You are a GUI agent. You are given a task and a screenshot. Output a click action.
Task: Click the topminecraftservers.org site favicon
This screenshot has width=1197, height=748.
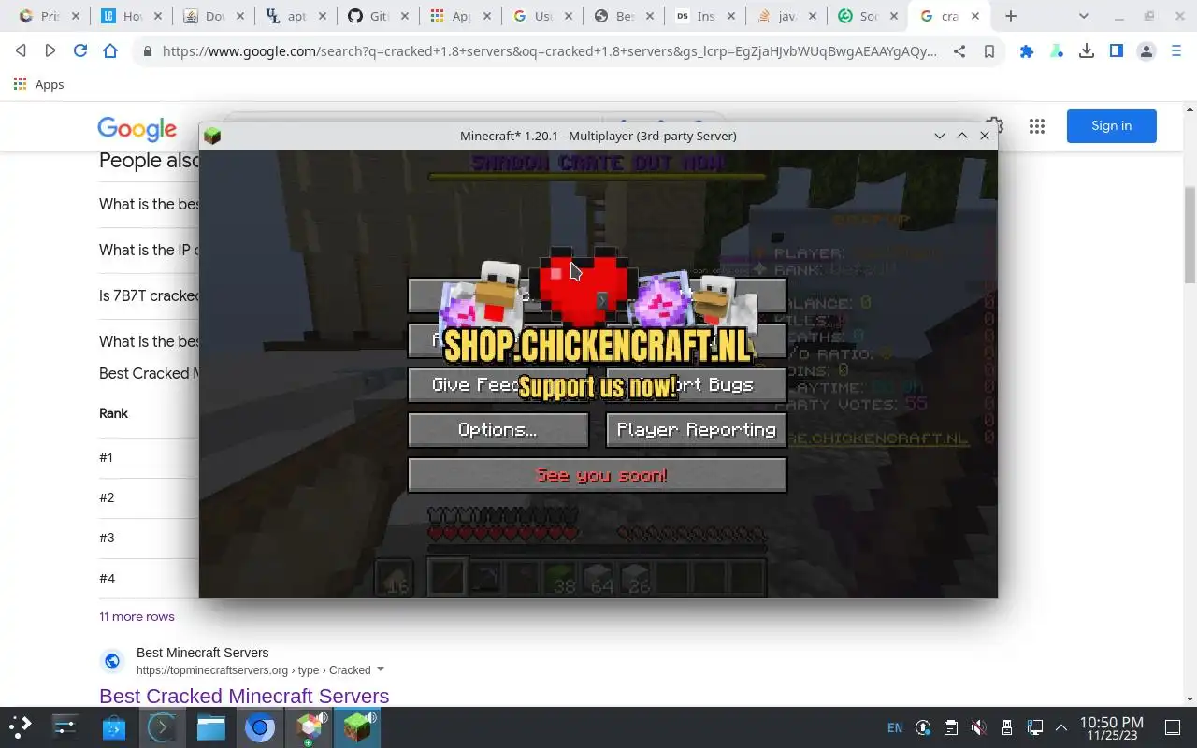click(112, 661)
